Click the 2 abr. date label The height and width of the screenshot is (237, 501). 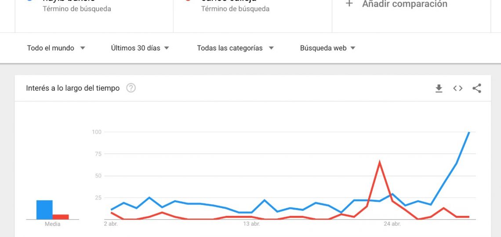coord(111,224)
